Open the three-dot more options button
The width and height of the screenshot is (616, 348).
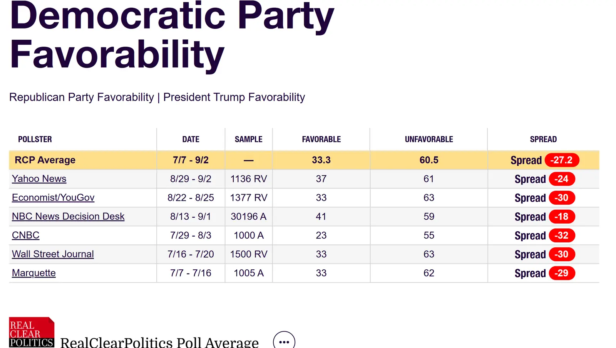(284, 341)
